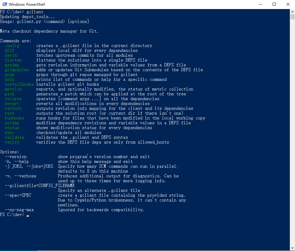Click the green 'installhooks' command
The height and width of the screenshot is (251, 295).
coord(19,84)
